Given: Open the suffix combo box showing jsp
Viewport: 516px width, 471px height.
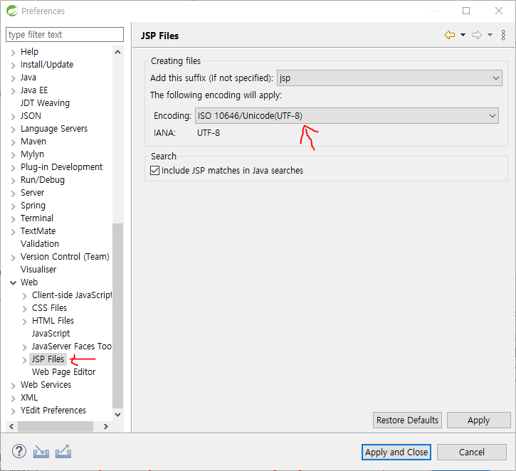Looking at the screenshot, I should 389,78.
